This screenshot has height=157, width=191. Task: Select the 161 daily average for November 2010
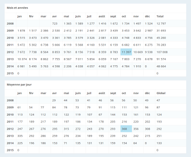[x=136, y=115]
